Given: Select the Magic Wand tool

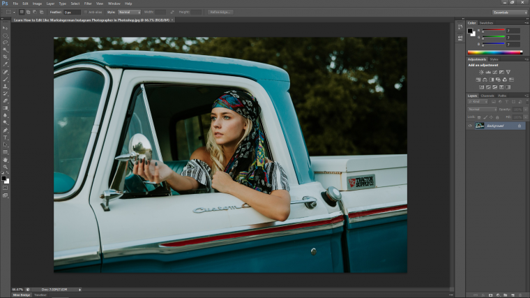Looking at the screenshot, I should (x=5, y=50).
